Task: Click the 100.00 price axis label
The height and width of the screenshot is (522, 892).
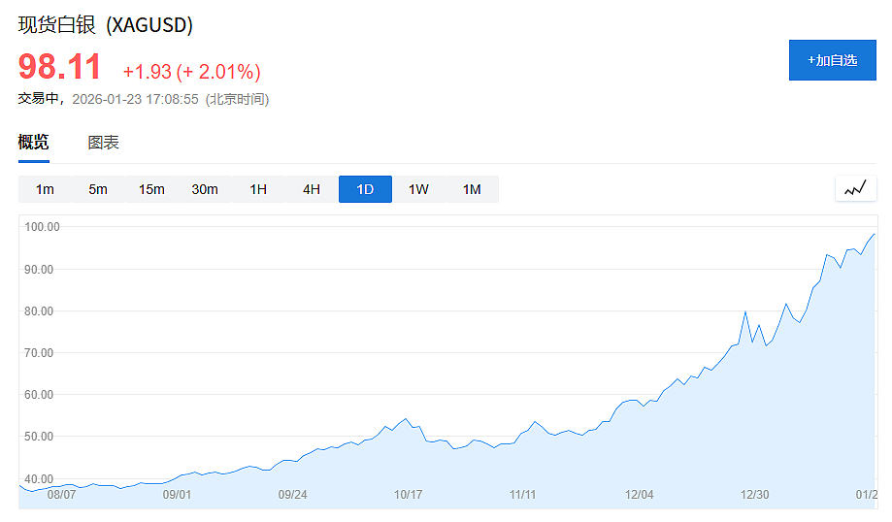Action: point(42,227)
